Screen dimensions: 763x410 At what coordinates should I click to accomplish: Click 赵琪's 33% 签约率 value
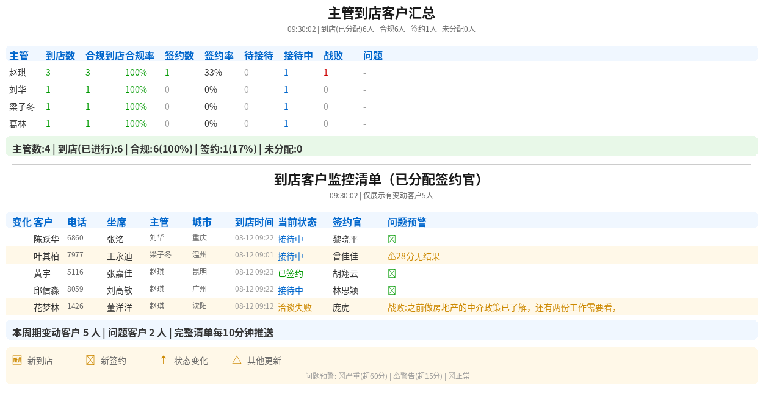coord(213,73)
